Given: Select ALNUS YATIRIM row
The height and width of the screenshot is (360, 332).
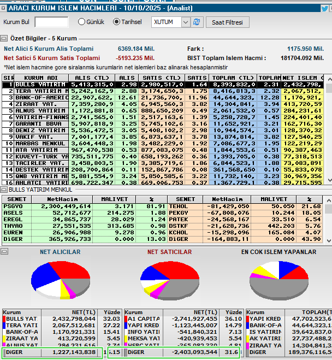Looking at the screenshot, I should 163,111.
